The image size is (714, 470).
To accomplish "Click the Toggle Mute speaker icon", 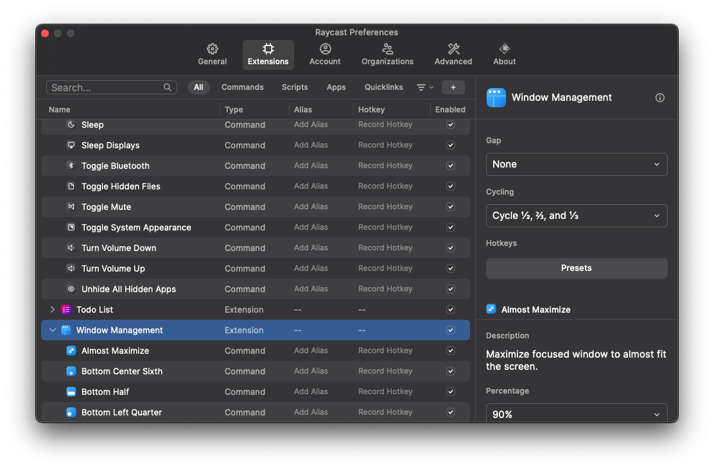I will 71,207.
